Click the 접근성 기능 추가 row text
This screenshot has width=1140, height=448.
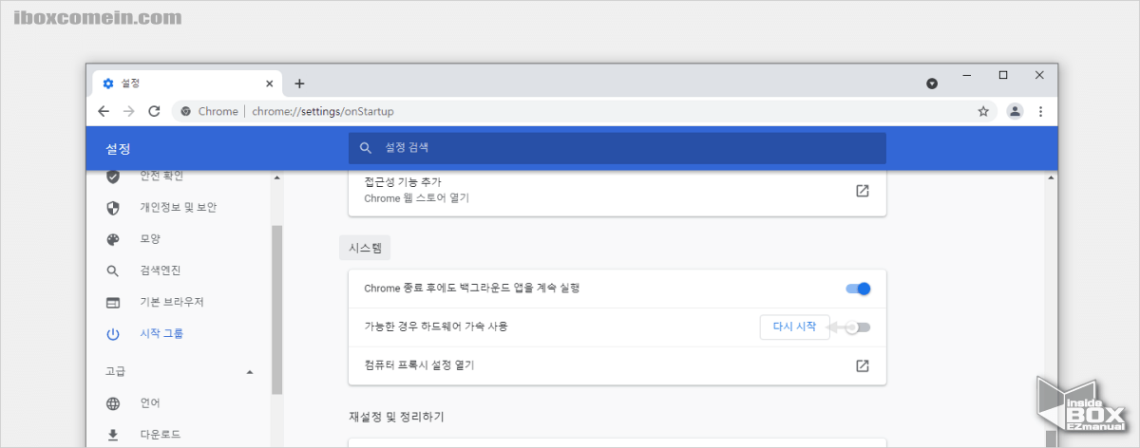pyautogui.click(x=403, y=181)
